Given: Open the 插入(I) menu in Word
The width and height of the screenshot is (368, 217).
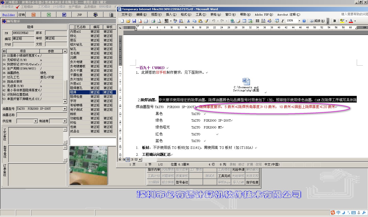Looking at the screenshot, I should click(x=171, y=15).
